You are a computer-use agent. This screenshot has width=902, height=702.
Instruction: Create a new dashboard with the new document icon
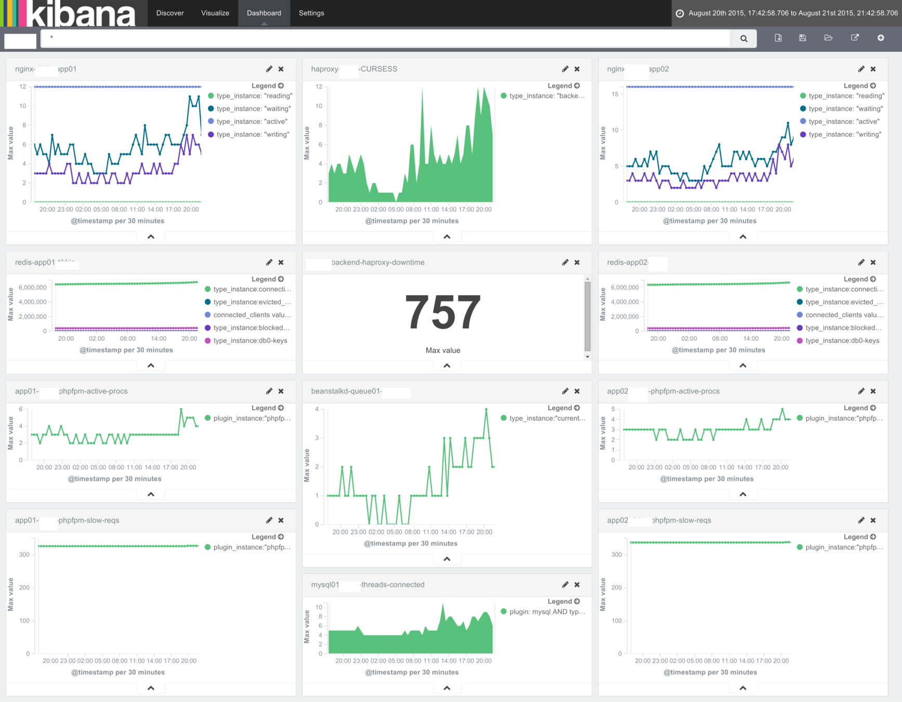tap(778, 37)
